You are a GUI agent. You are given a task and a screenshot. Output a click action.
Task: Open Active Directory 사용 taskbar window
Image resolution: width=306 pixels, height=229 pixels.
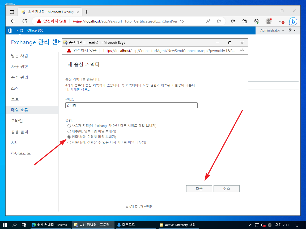tap(179, 225)
